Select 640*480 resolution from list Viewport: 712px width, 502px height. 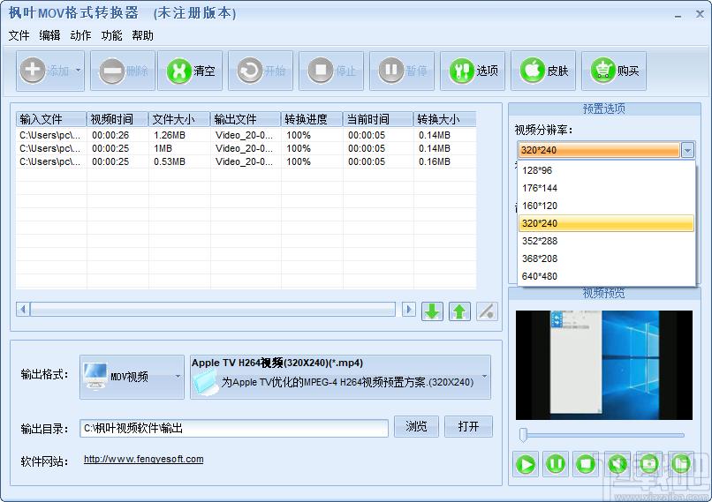point(606,276)
